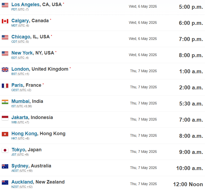Open the Chicago city link
The width and height of the screenshot is (205, 192).
pos(21,37)
